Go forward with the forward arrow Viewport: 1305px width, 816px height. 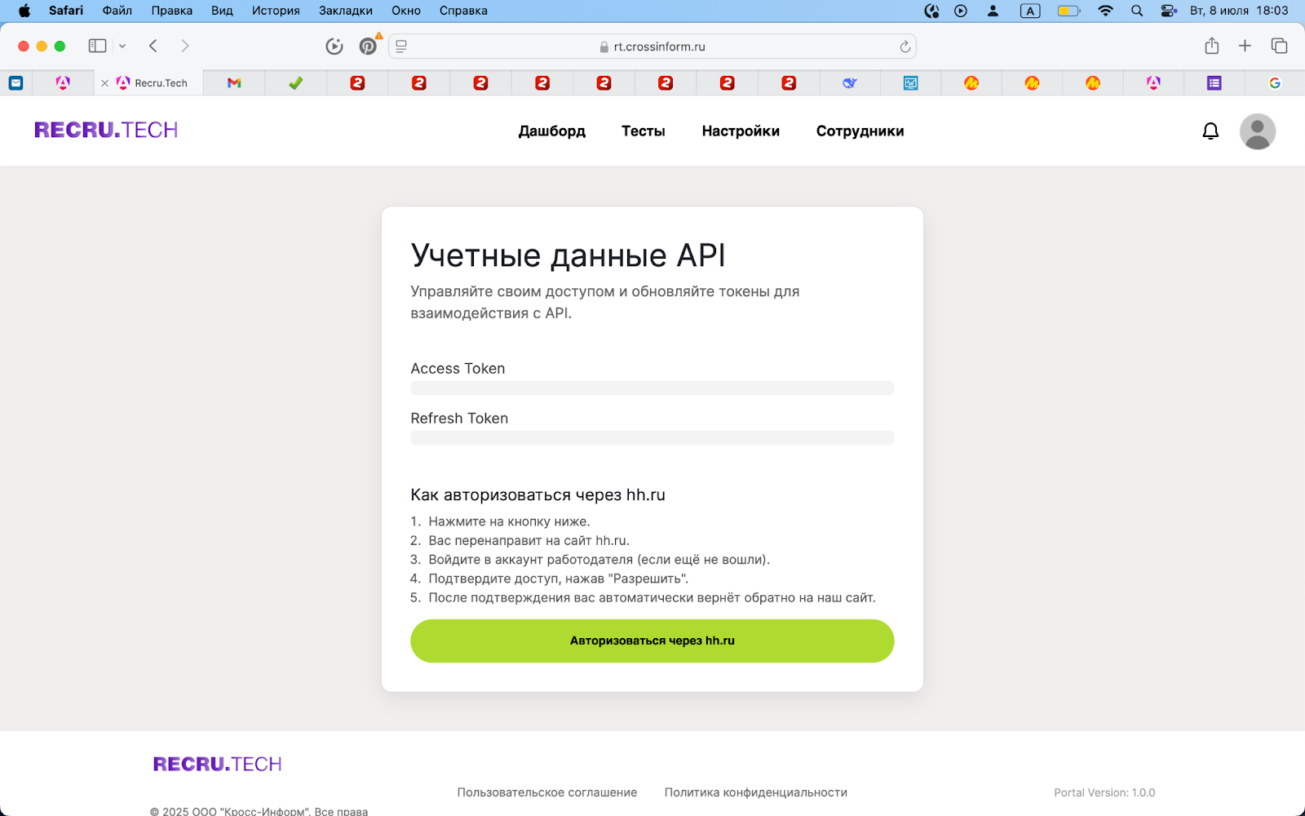click(185, 46)
